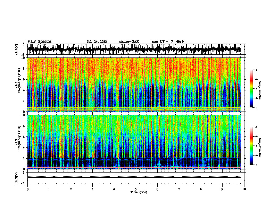Screen dimensions: 275x212
Task: Select the date label "Jul. 24, 2023"
Action: click(97, 42)
